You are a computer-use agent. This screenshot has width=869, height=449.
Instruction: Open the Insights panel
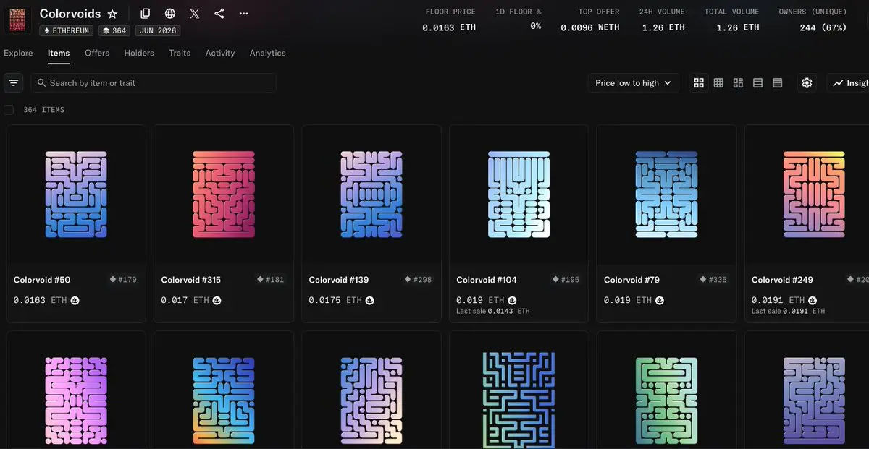point(848,83)
